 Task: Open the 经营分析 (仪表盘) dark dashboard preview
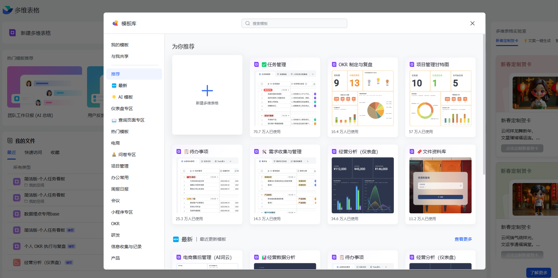click(x=362, y=185)
